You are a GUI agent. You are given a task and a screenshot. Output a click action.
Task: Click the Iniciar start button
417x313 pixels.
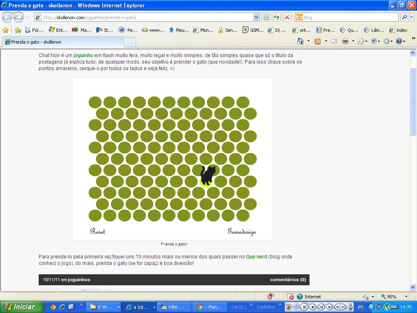coord(21,307)
